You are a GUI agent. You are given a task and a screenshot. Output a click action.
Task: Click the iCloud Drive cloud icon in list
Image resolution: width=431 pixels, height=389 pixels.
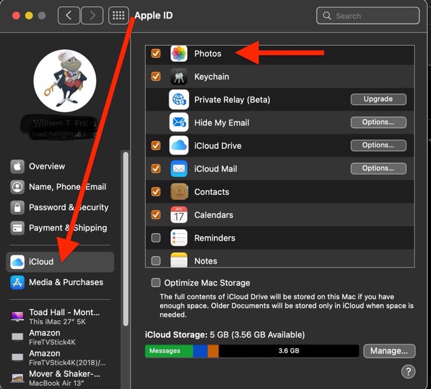[x=179, y=145]
